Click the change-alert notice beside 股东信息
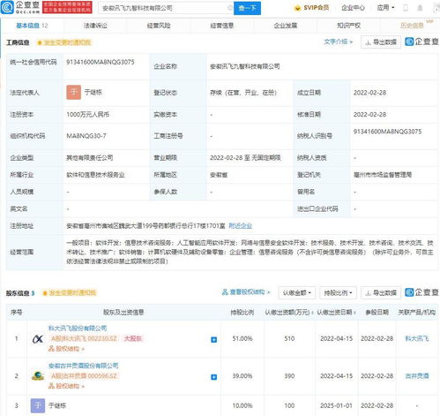This screenshot has height=416, width=440. [x=70, y=293]
